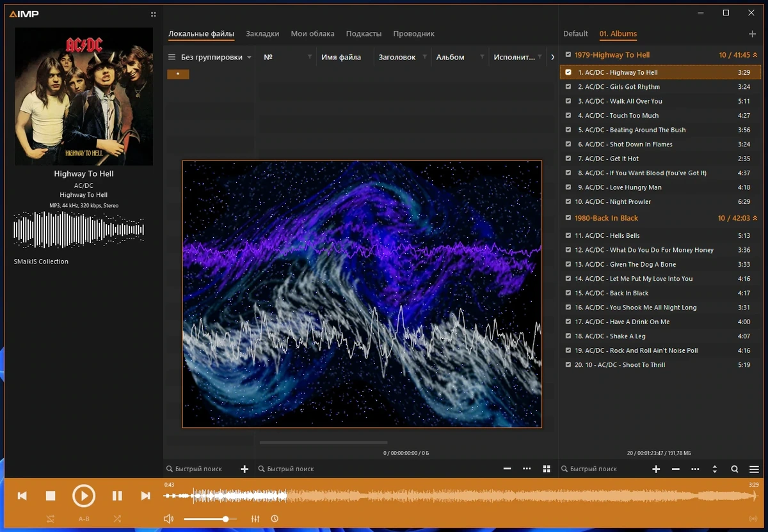768x532 pixels.
Task: Open the Без группировки grouping dropdown
Action: tap(216, 57)
